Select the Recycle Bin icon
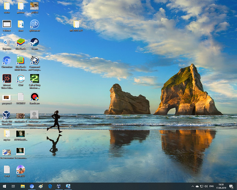 pos(7,44)
